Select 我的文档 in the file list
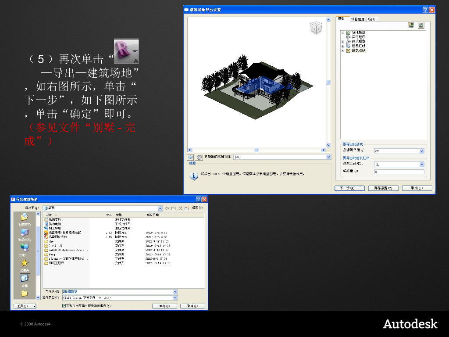The height and width of the screenshot is (337, 449). click(53, 219)
